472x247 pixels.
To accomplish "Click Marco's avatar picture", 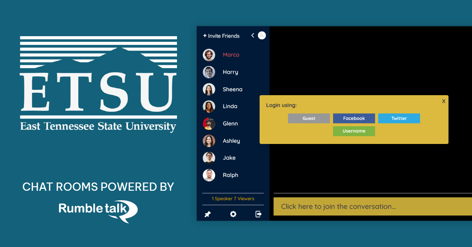I will point(209,55).
